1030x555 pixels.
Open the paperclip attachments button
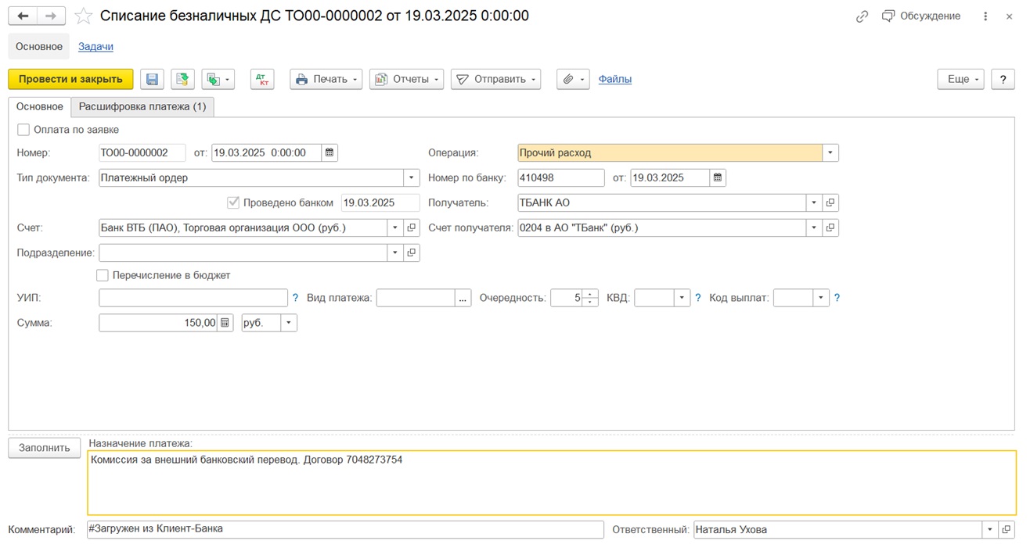click(x=572, y=79)
